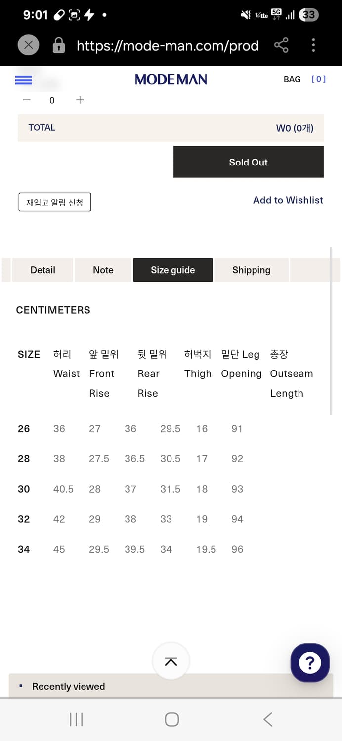The image size is (342, 741).
Task: Tap the quantity value field showing 0
Action: click(52, 100)
